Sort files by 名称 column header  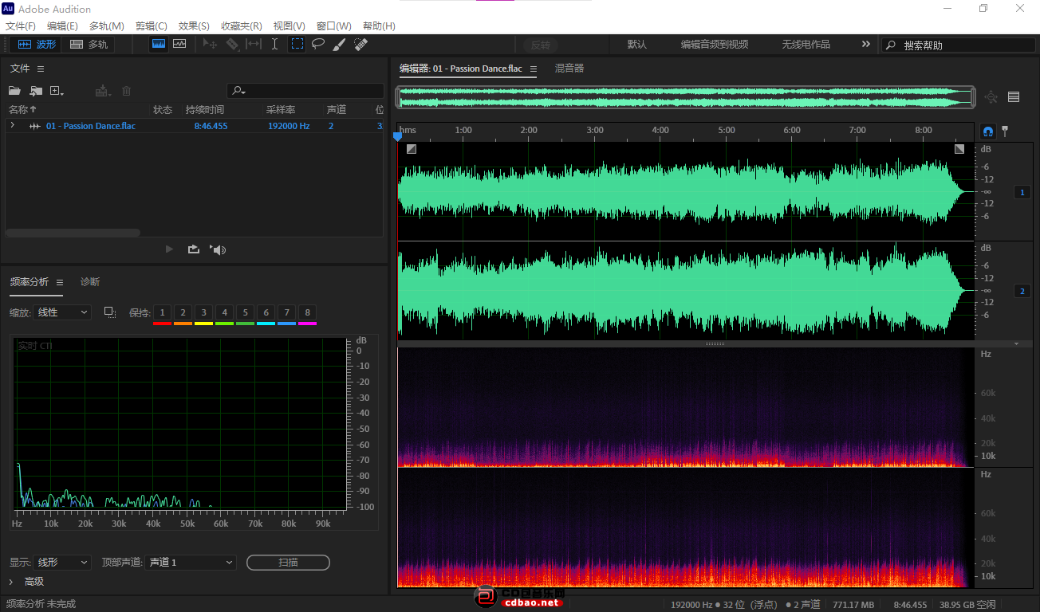pyautogui.click(x=22, y=109)
